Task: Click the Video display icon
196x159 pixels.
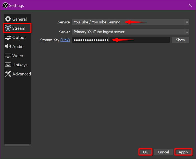Action: coord(8,56)
